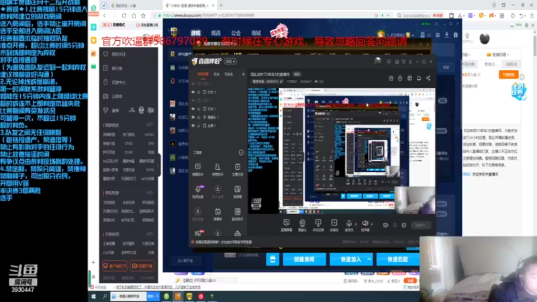Image resolution: width=537 pixels, height=302 pixels.
Task: Show the hidden 文本 4 layer
Action: pyautogui.click(x=193, y=83)
